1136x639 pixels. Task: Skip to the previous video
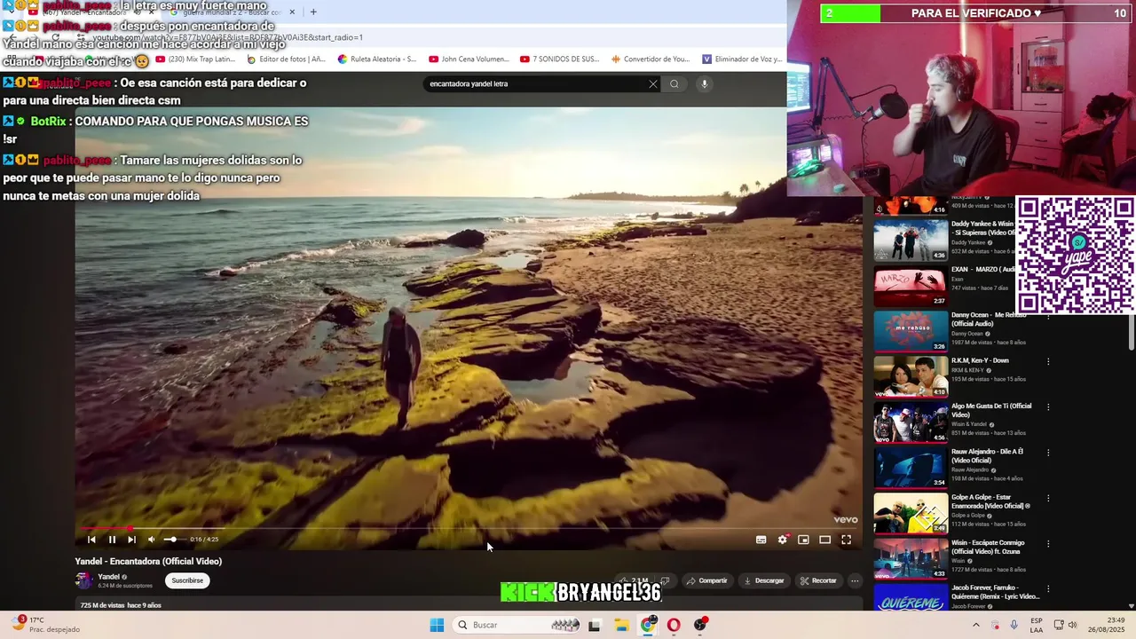91,540
